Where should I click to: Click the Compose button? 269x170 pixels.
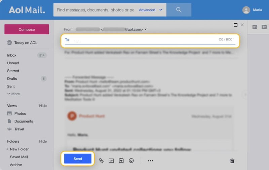pyautogui.click(x=27, y=29)
